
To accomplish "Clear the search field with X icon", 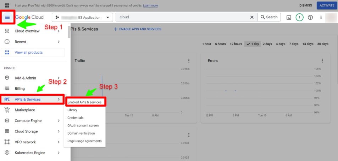I will (x=252, y=17).
